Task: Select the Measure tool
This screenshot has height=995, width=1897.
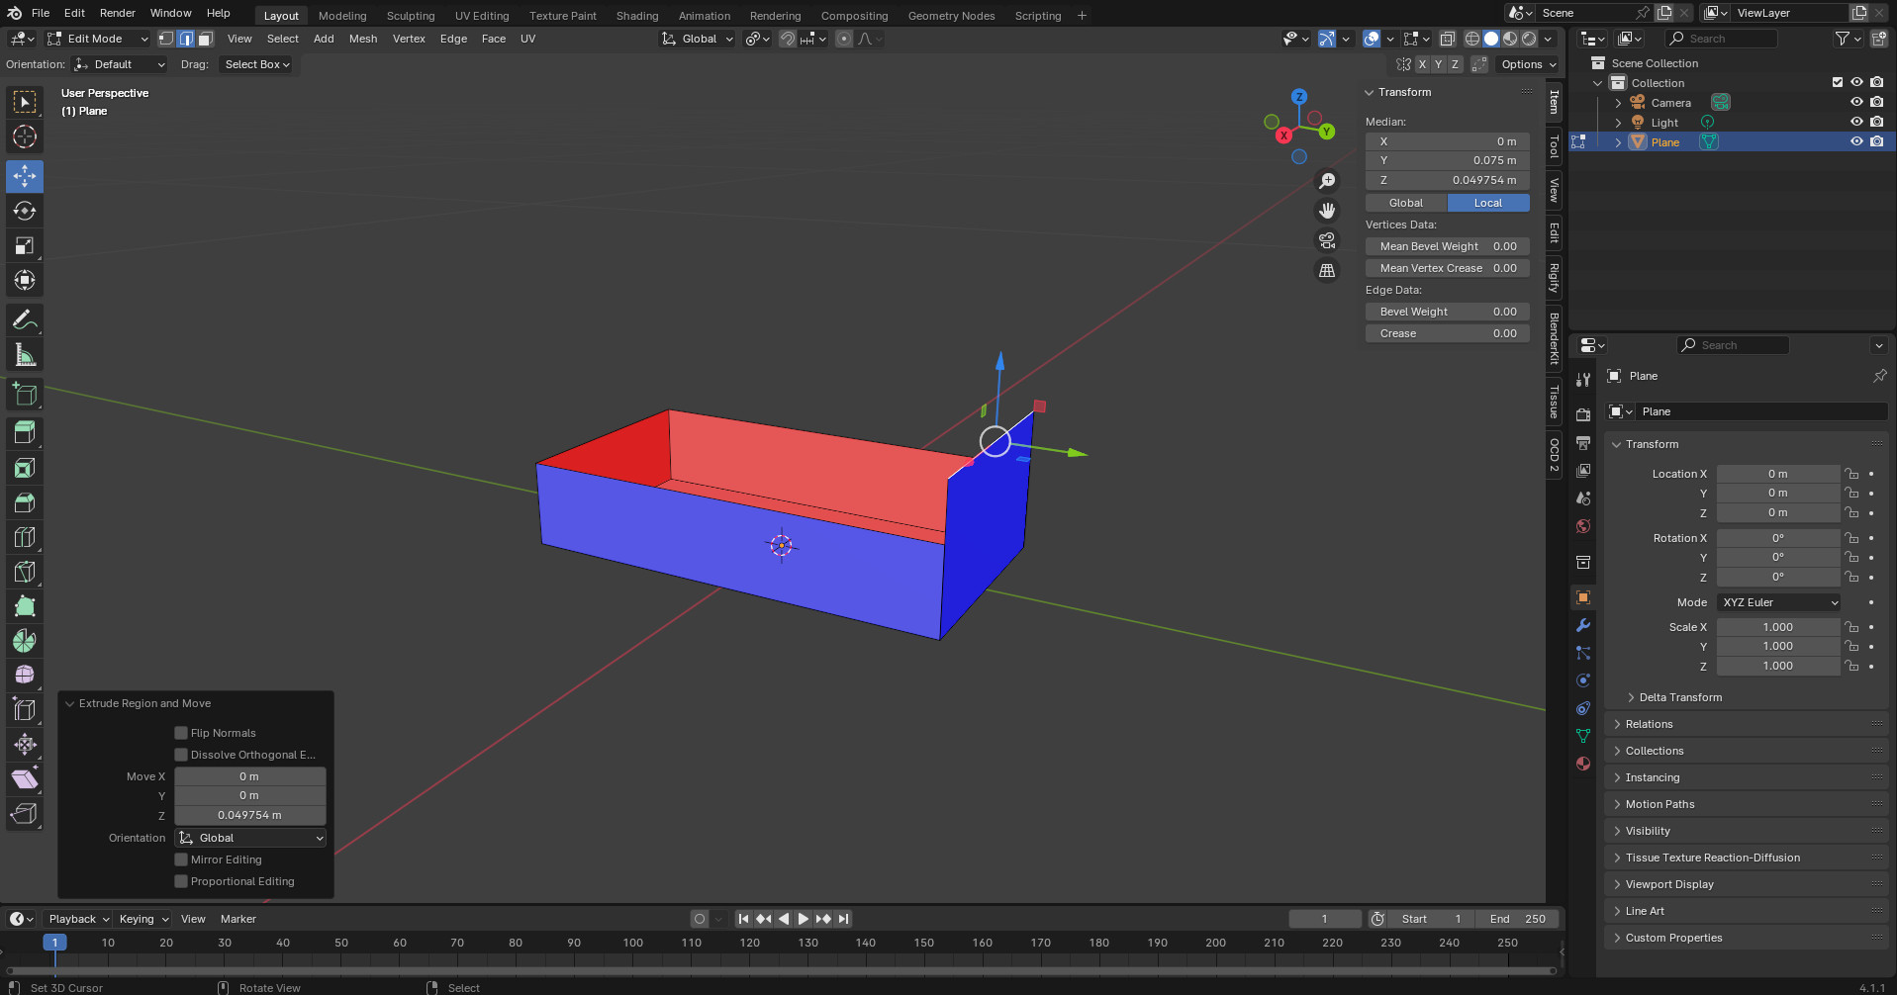Action: coord(25,355)
